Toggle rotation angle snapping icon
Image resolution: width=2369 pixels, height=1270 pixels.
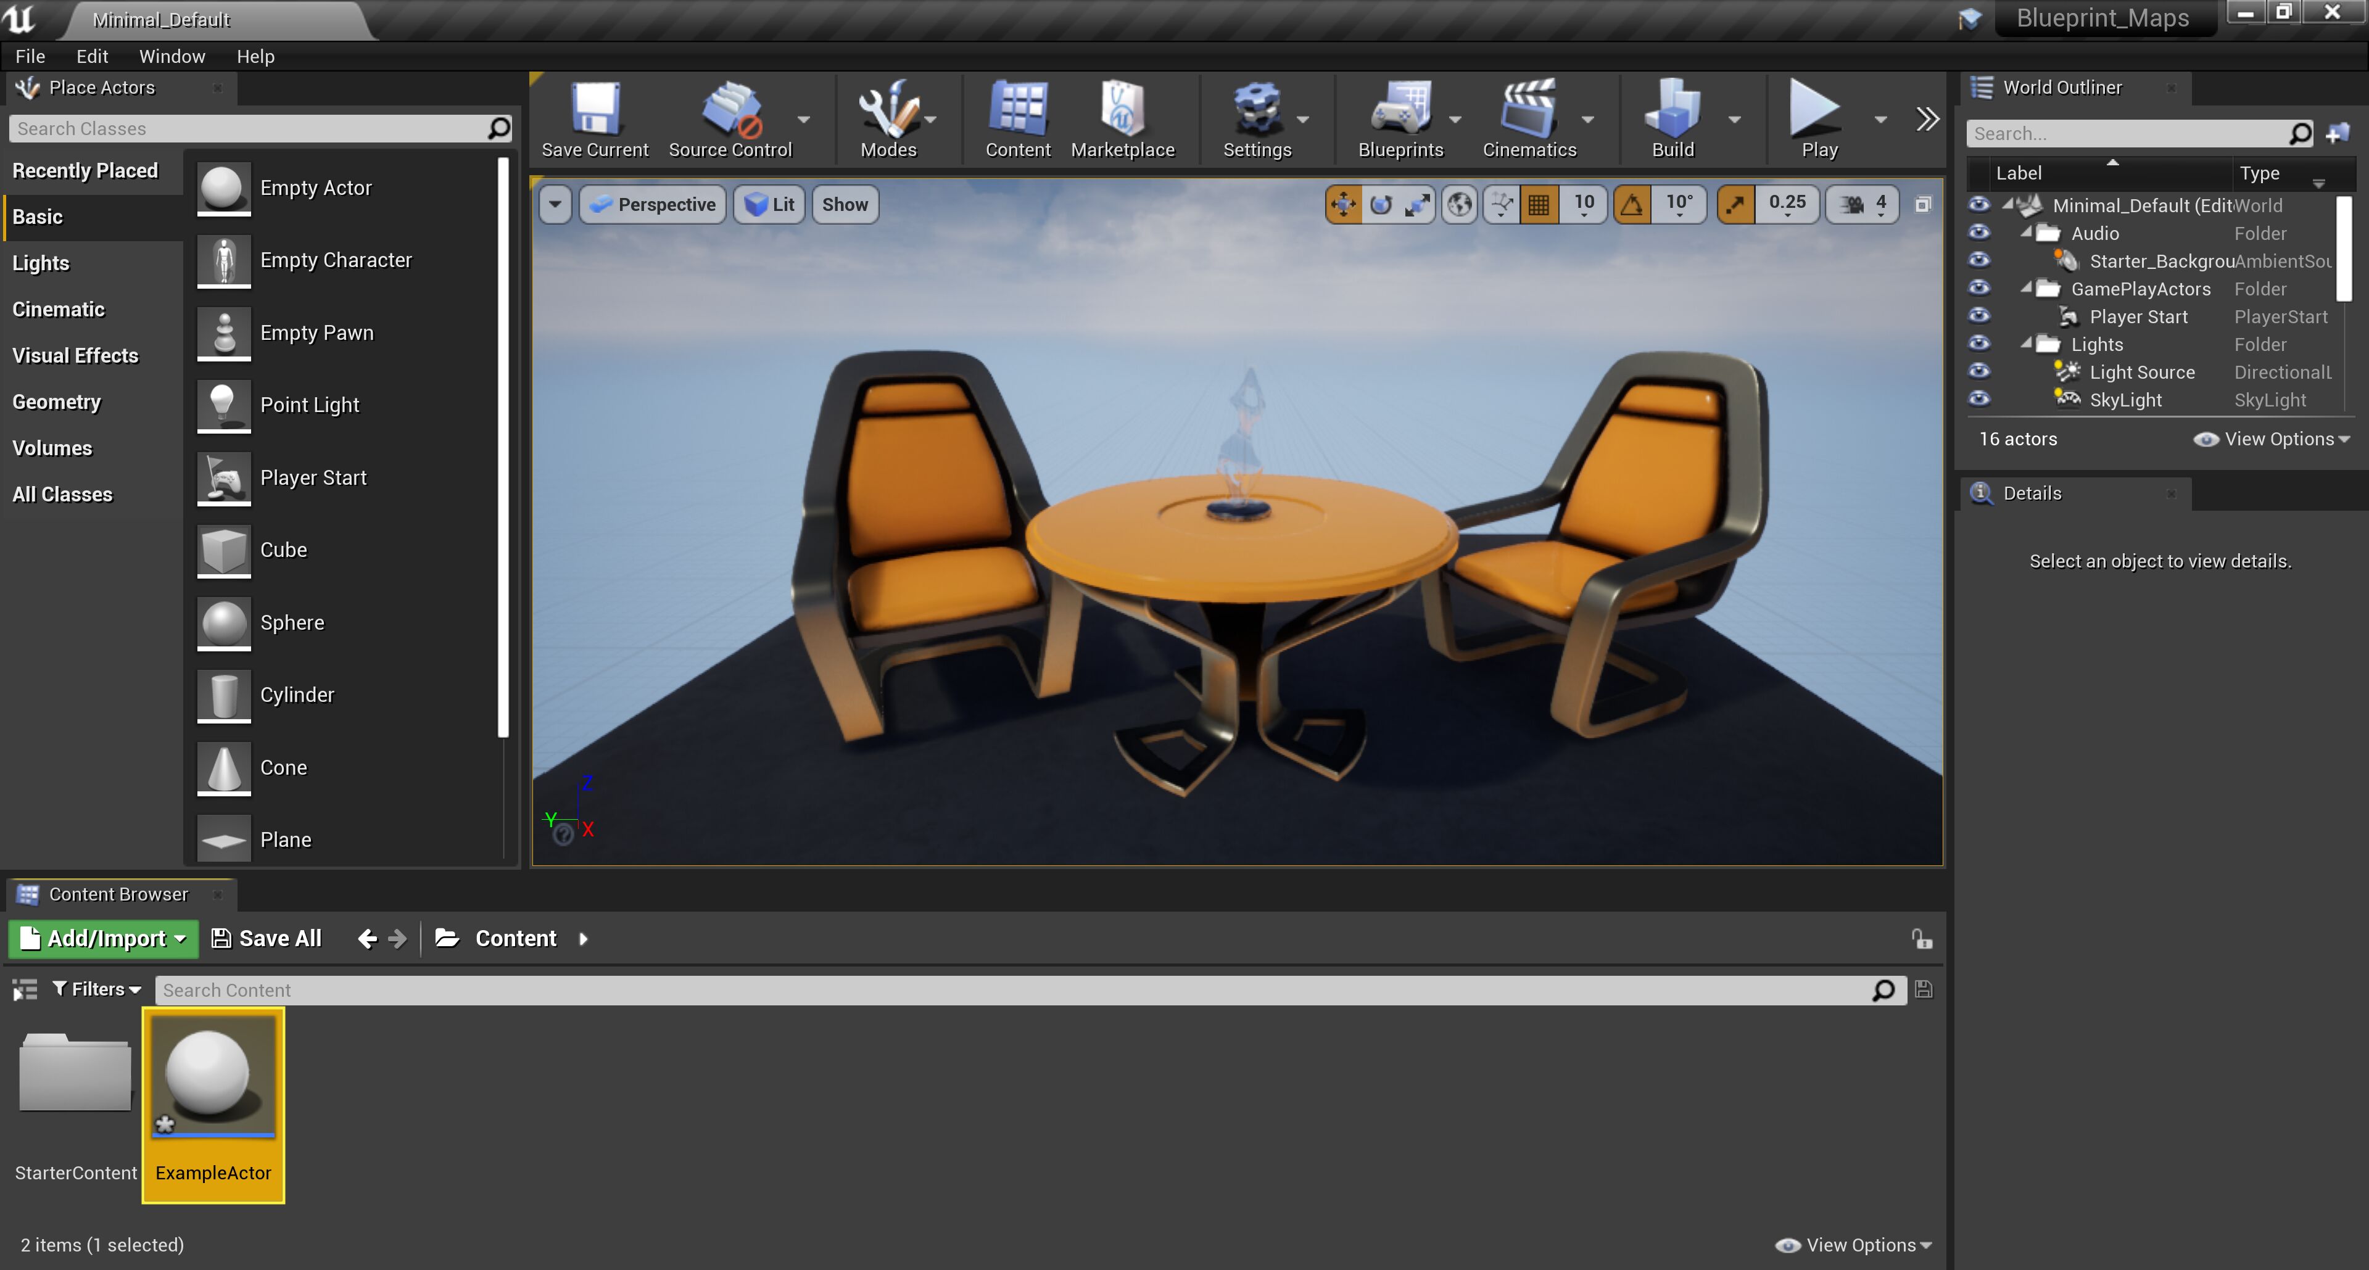(1631, 204)
